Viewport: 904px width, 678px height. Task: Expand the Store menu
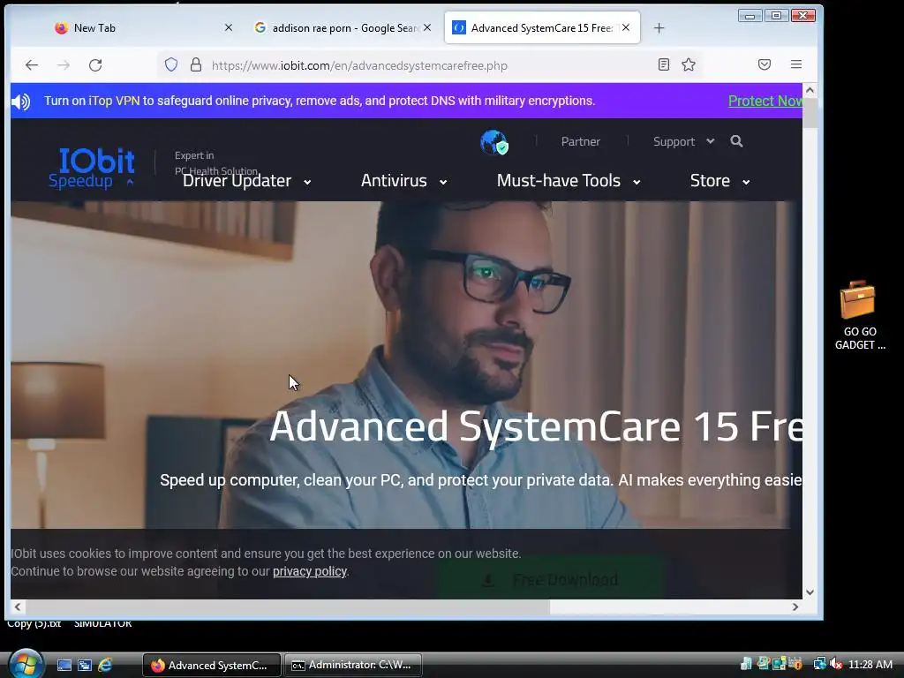(x=720, y=181)
